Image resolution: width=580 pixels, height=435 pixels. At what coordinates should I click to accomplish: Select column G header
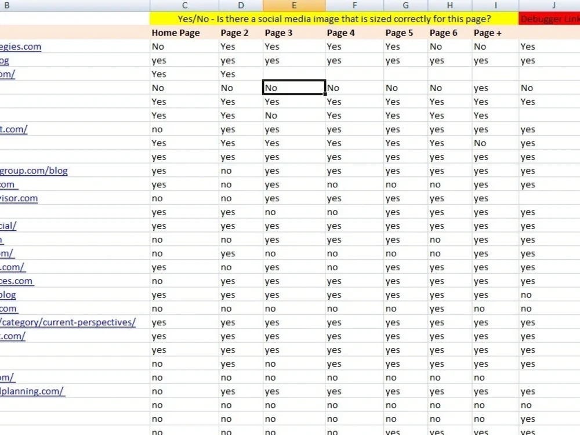[x=406, y=5]
